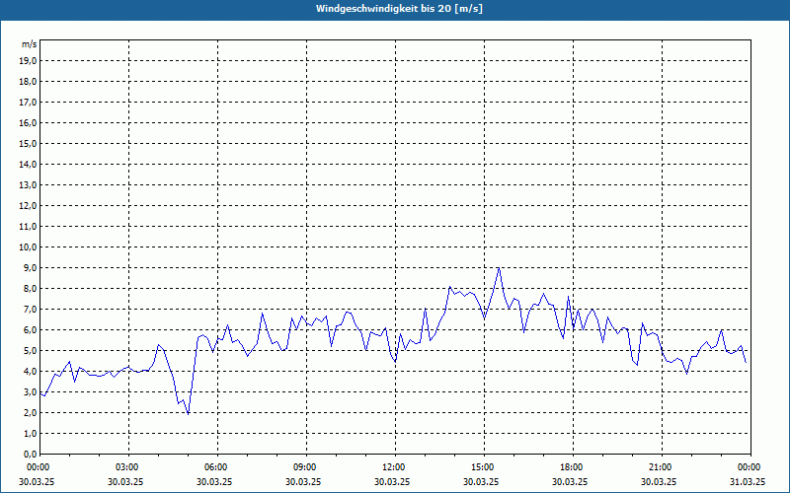Select the 5,0 y-axis value

pos(30,351)
